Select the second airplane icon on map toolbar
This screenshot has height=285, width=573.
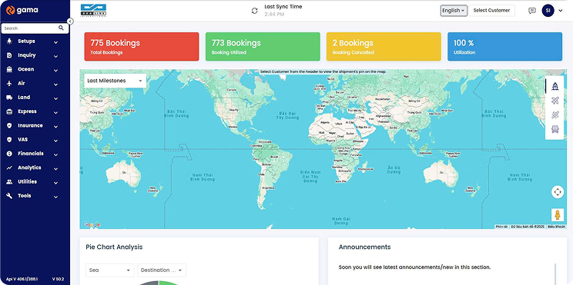tap(555, 114)
